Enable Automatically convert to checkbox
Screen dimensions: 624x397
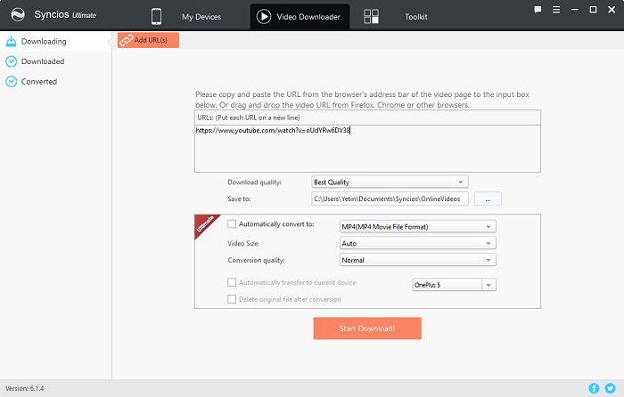[232, 224]
